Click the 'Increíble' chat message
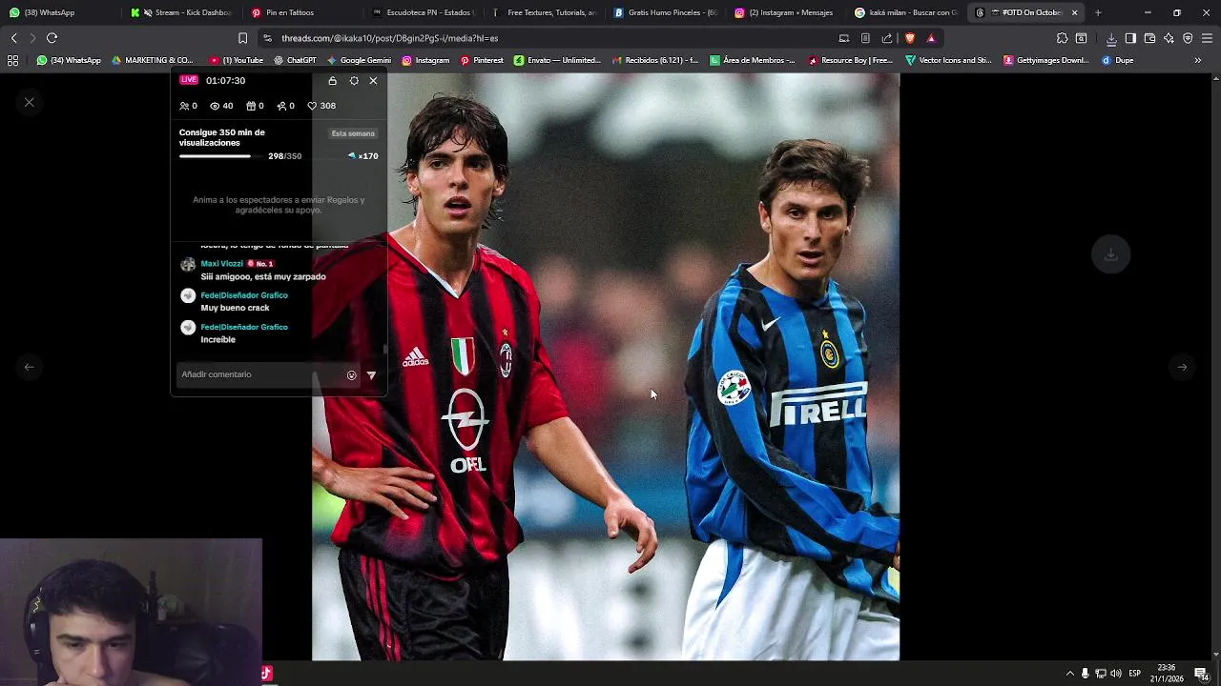Image resolution: width=1221 pixels, height=686 pixels. click(217, 339)
